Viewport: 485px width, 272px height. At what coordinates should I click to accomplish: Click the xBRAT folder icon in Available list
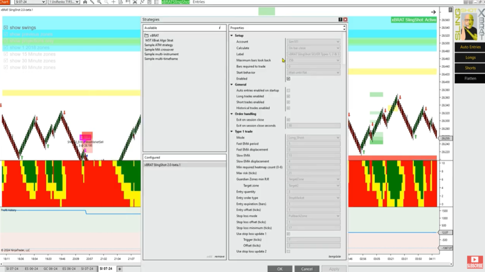(x=147, y=35)
